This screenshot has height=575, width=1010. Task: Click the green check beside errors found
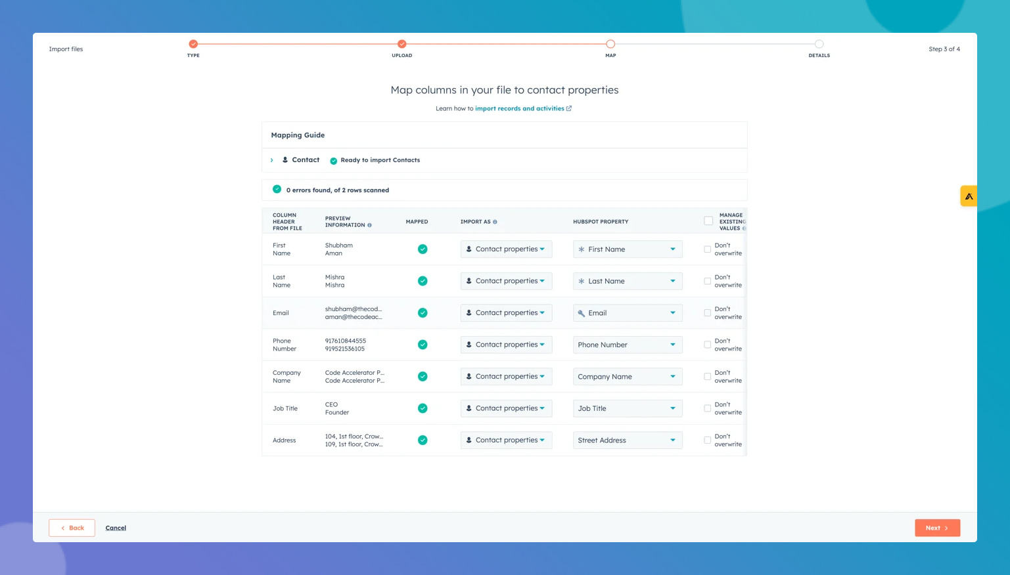coord(277,190)
